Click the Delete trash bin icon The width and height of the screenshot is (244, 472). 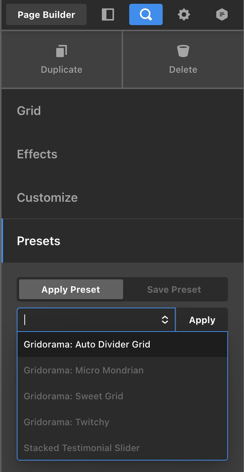(x=183, y=51)
